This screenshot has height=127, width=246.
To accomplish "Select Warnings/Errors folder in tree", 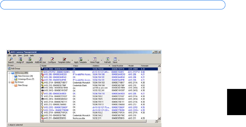I will pos(26,79).
